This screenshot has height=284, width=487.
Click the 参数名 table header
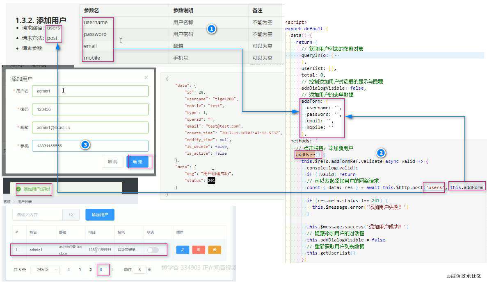(91, 11)
